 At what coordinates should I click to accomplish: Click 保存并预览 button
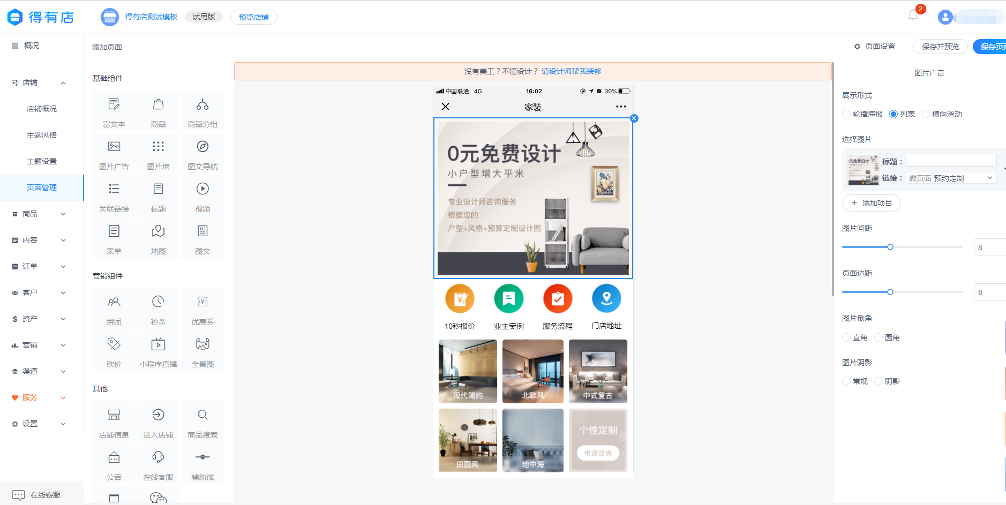pos(940,47)
